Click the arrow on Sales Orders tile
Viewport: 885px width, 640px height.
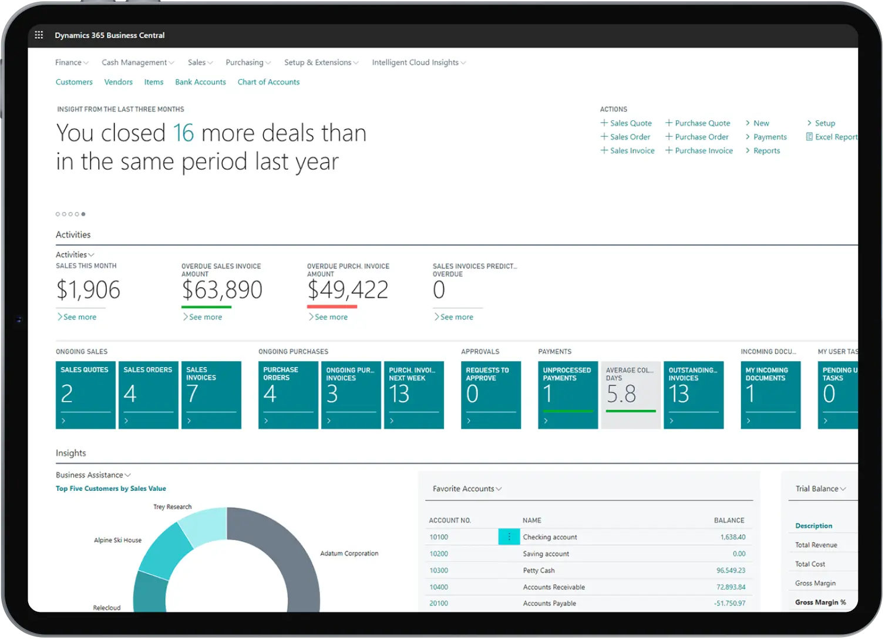[x=126, y=421]
